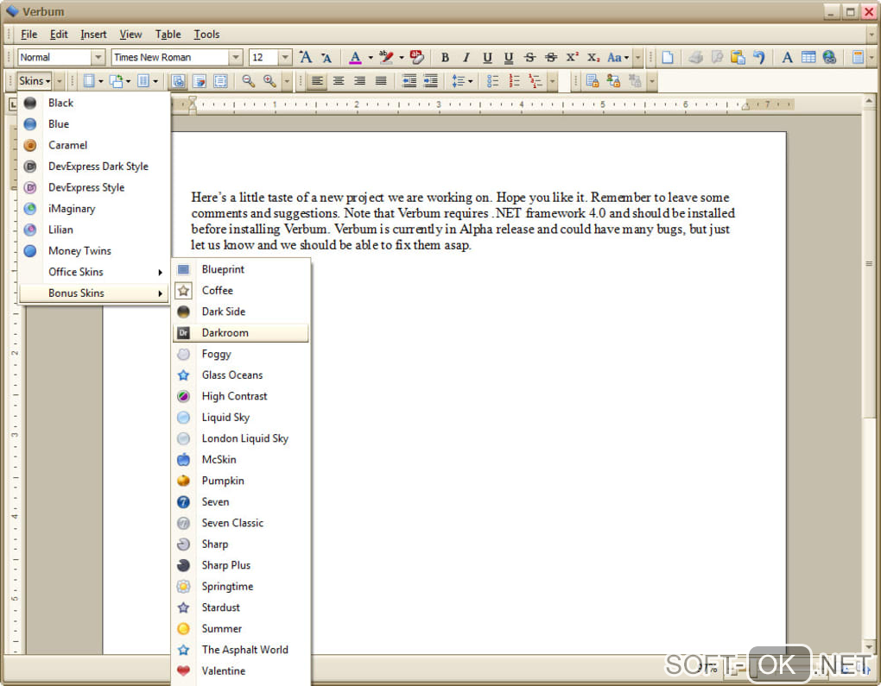Click the vertical scrollbar down arrow
881x686 pixels.
pyautogui.click(x=869, y=647)
